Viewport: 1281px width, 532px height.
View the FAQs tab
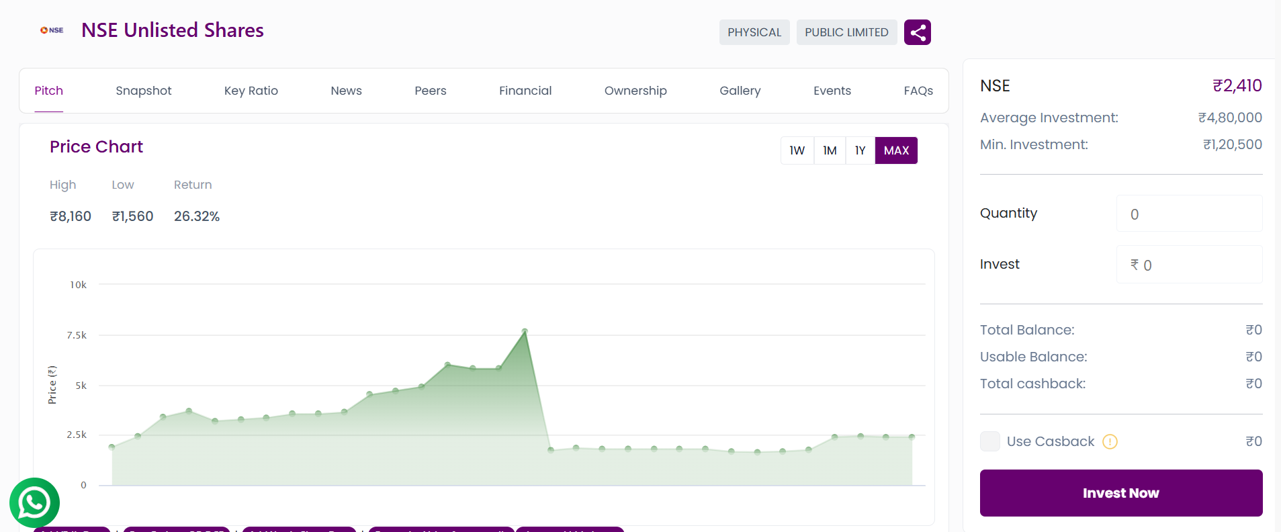918,91
